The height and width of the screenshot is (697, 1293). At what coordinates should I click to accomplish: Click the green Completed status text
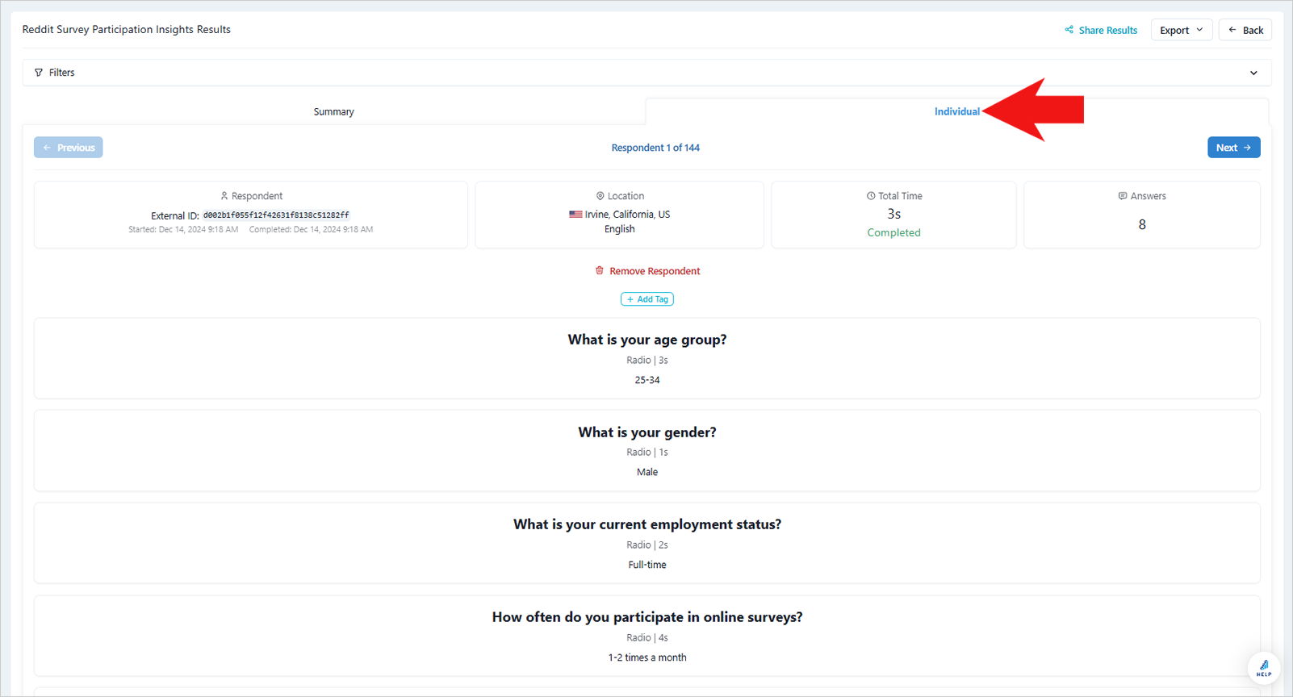point(893,232)
